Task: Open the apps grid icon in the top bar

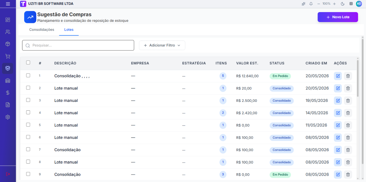Action: (351, 4)
